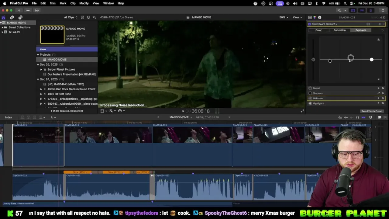Collapse the Projects group

38,55
